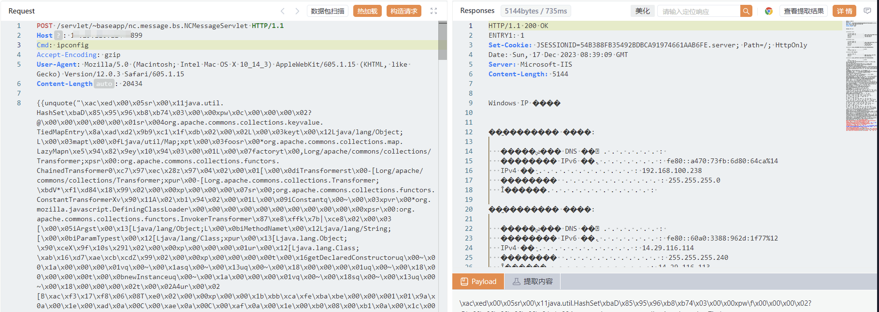This screenshot has height=312, width=879.
Task: Click the auto tag next to Content-Length
Action: [104, 84]
